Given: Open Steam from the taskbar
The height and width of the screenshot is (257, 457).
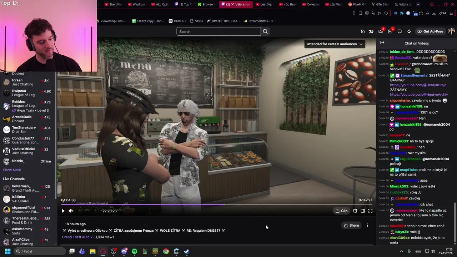Looking at the screenshot, I should tap(186, 251).
